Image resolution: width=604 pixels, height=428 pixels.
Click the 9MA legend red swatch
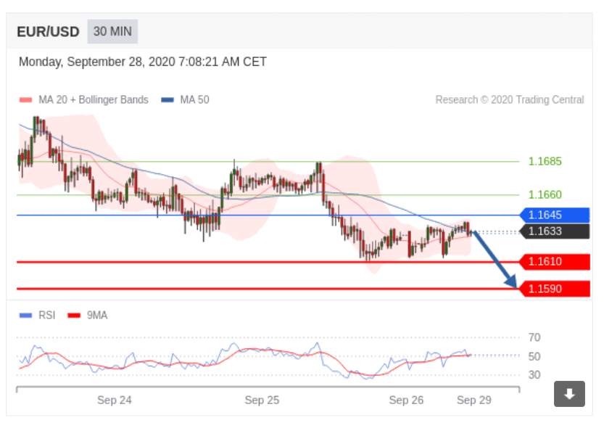click(74, 316)
